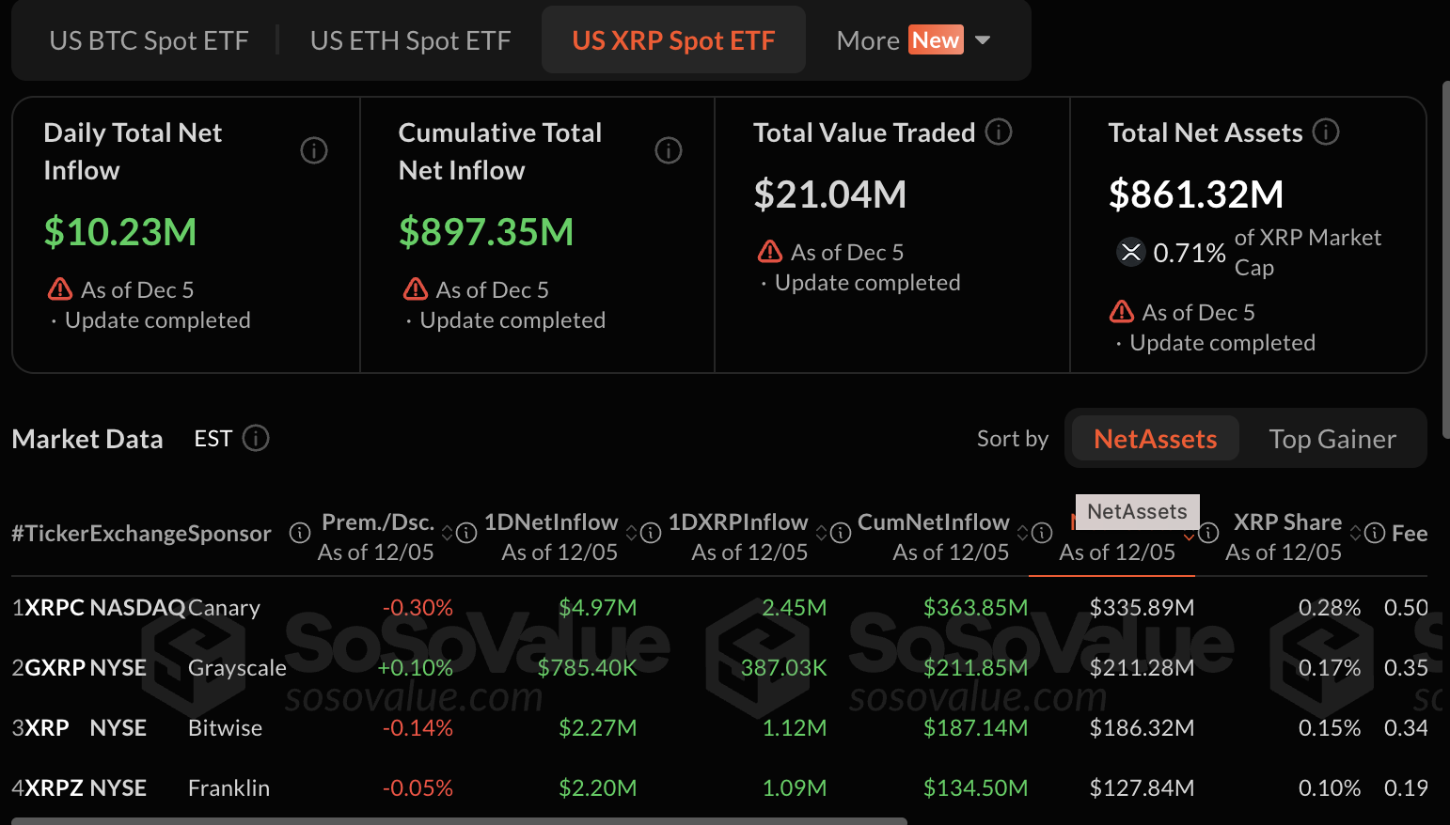Image resolution: width=1450 pixels, height=825 pixels.
Task: Sort table by Prem./Dsc. column arrows
Action: point(448,534)
